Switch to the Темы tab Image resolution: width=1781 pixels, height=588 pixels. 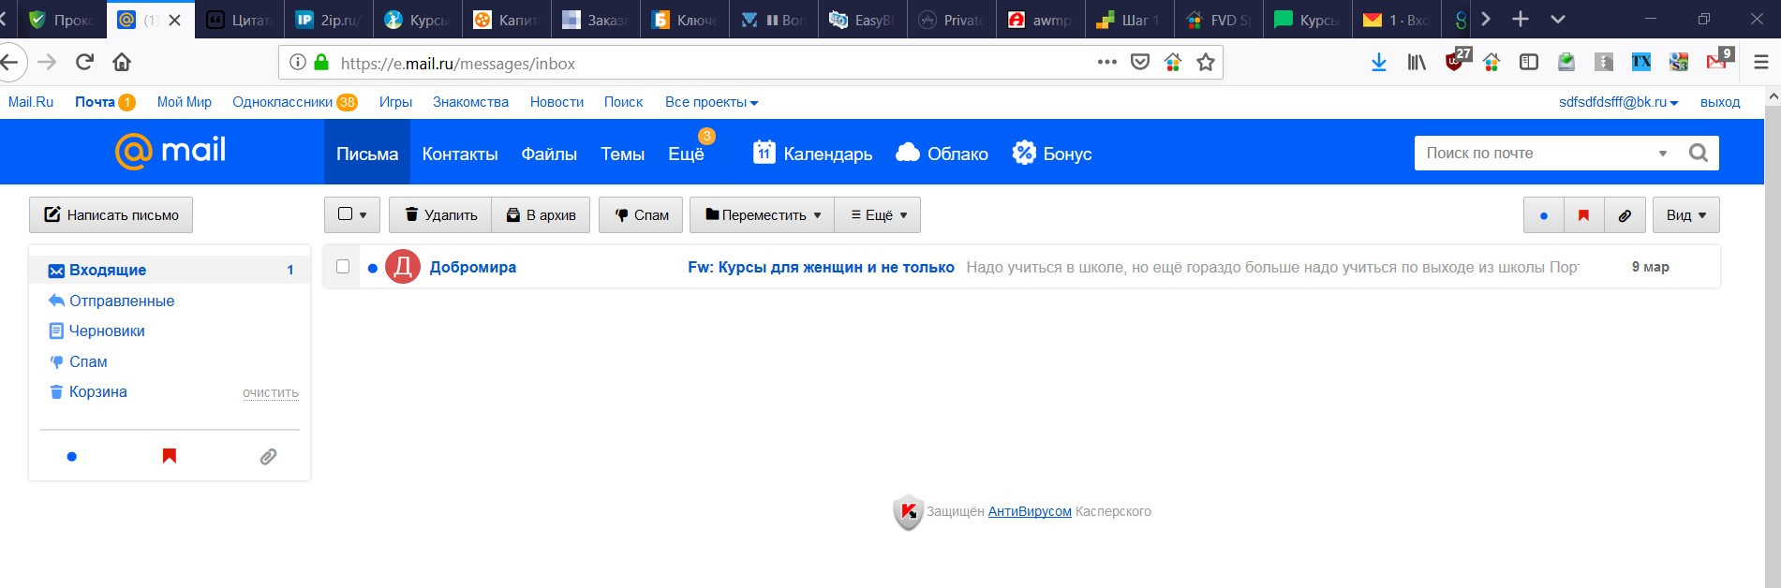click(x=623, y=154)
